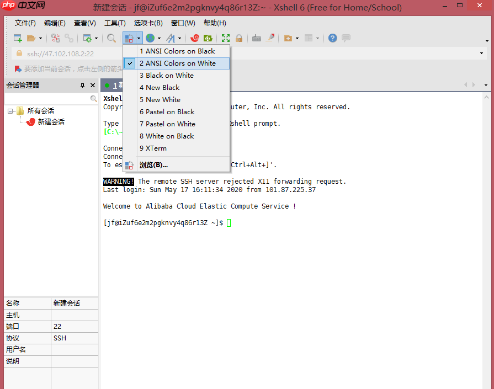Viewport: 494px width, 389px height.
Task: Click the terminal scrollbar up arrow
Action: pos(486,97)
